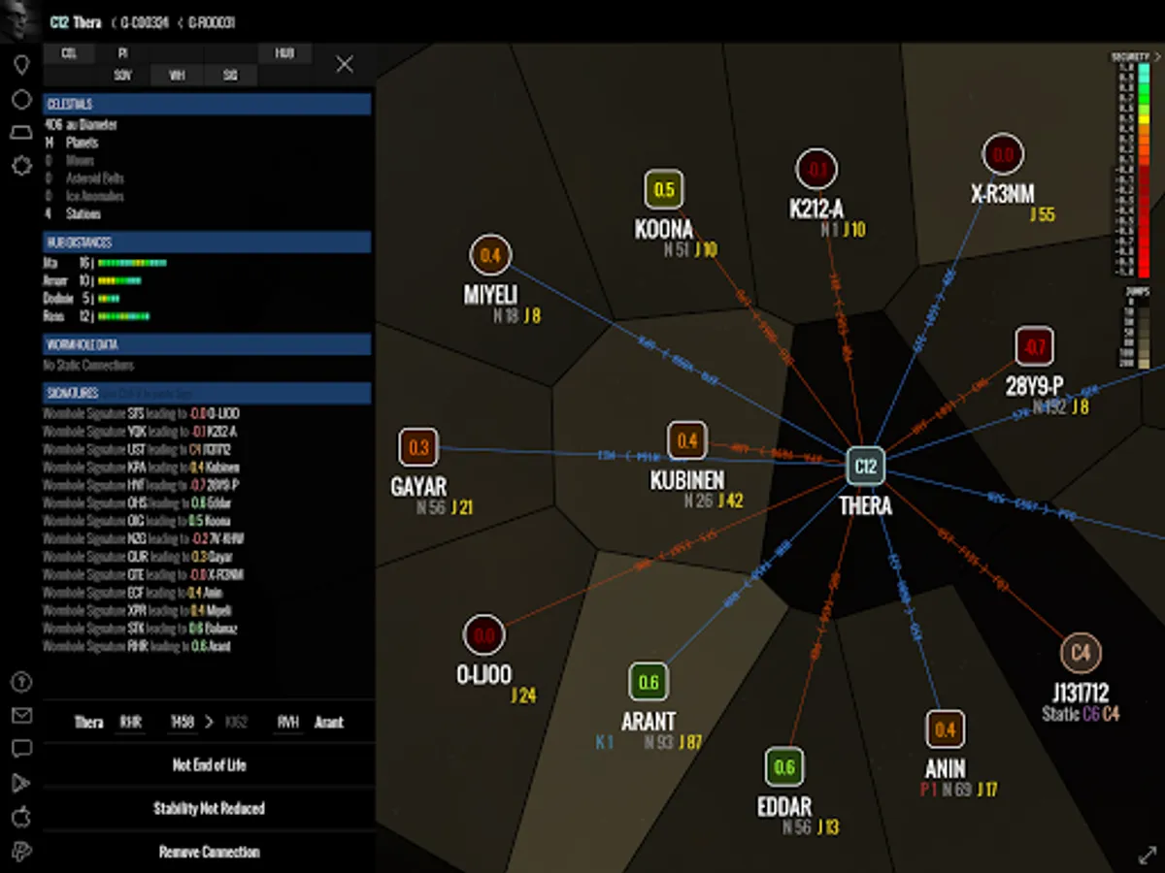The height and width of the screenshot is (873, 1165).
Task: Select signature SFS leading to O-IJOO
Action: point(141,413)
